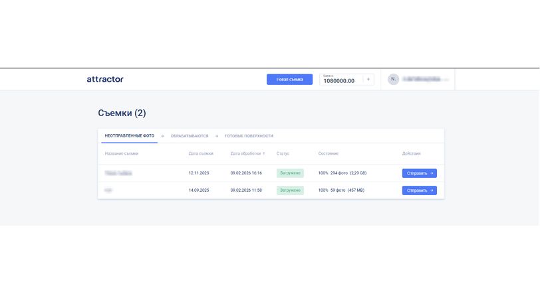
Task: Sort by the Дата съемки column header
Action: tap(201, 153)
